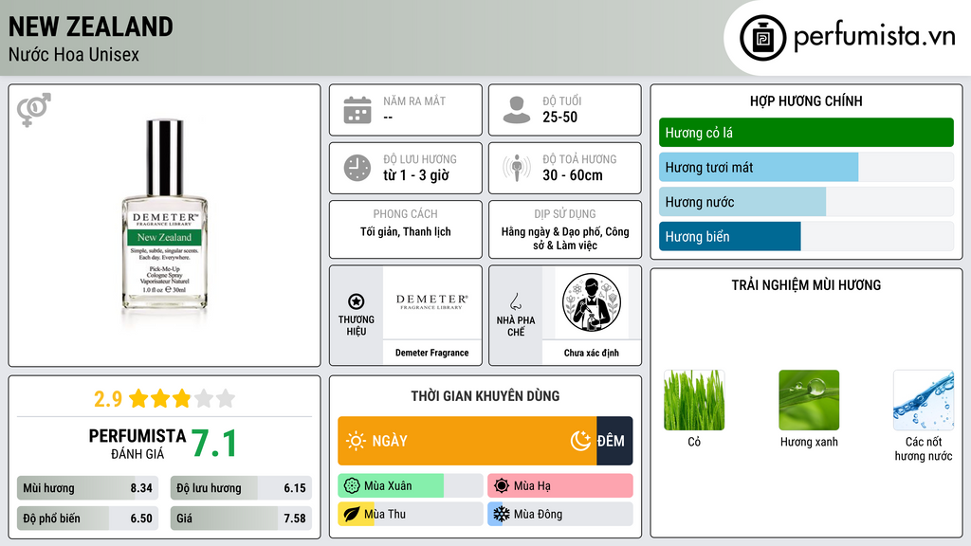Click the person icon beside Độ tuổi
The width and height of the screenshot is (971, 546).
pos(517,110)
